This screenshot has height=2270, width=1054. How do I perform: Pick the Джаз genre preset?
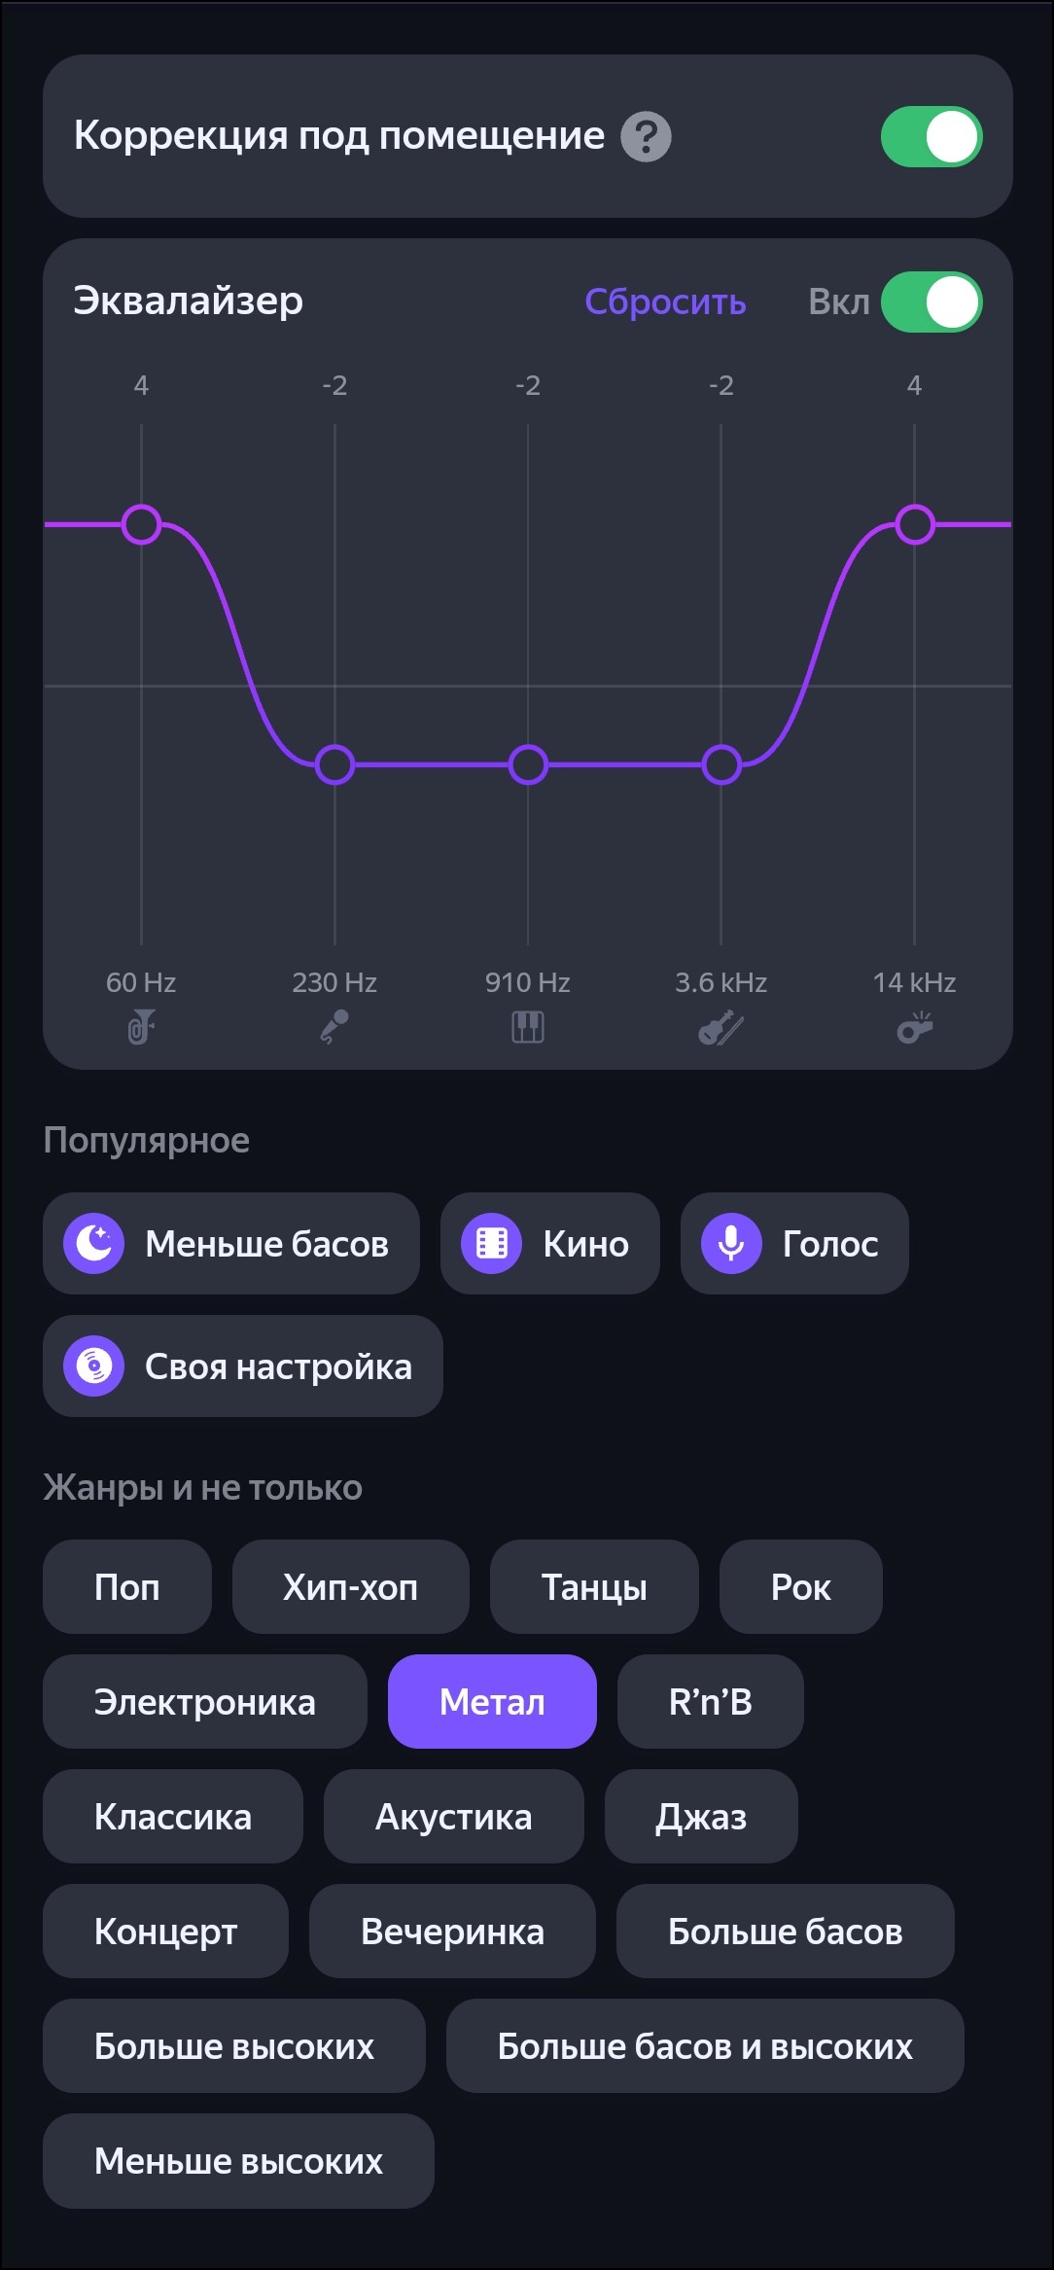(701, 1817)
